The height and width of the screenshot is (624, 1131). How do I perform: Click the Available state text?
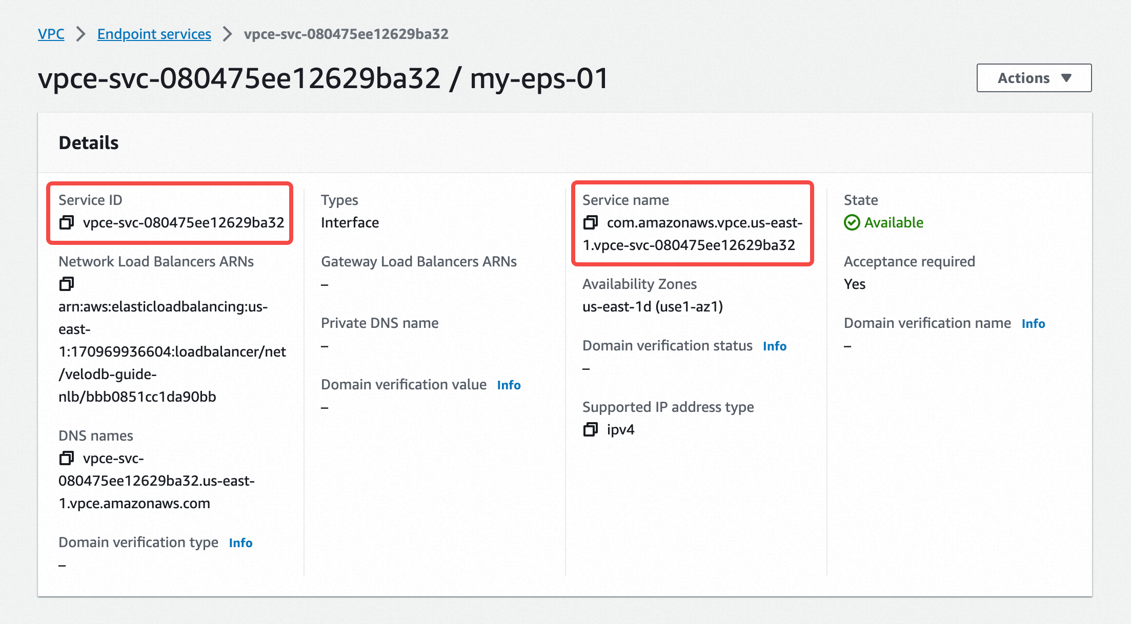tap(893, 222)
